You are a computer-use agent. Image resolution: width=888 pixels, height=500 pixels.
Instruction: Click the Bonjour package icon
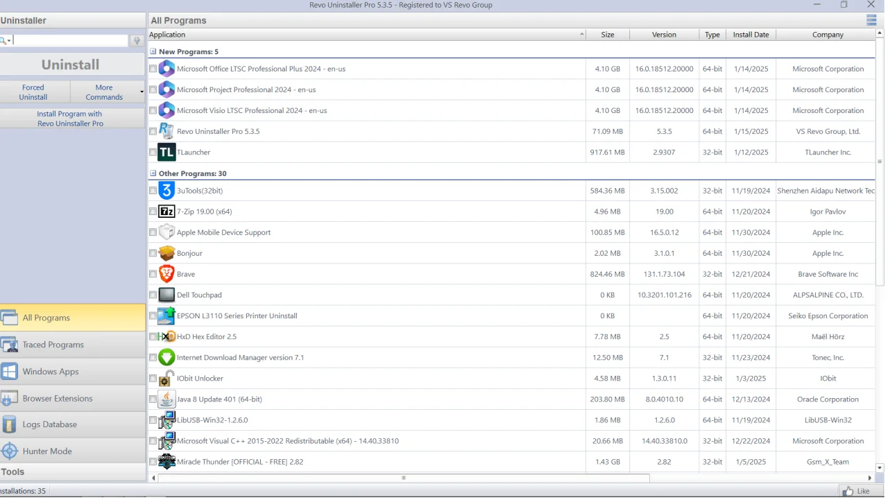(x=166, y=253)
